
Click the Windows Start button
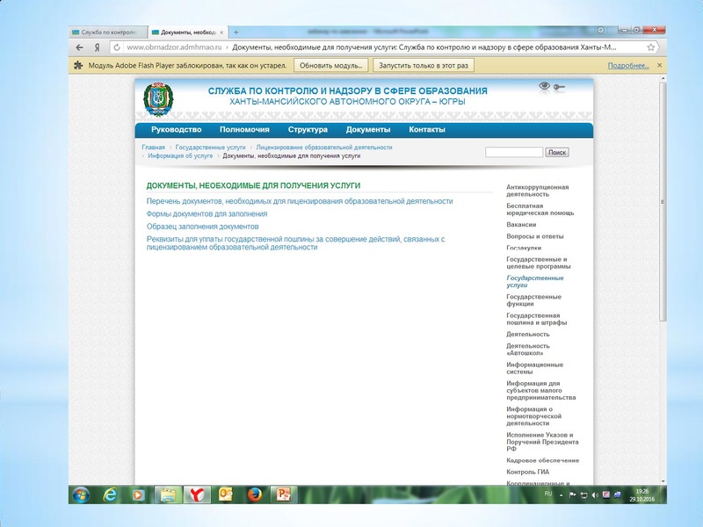click(81, 494)
